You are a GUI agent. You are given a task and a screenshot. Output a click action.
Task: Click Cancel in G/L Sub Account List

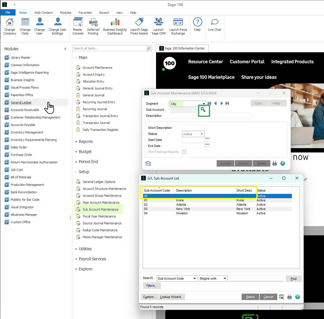pyautogui.click(x=268, y=297)
